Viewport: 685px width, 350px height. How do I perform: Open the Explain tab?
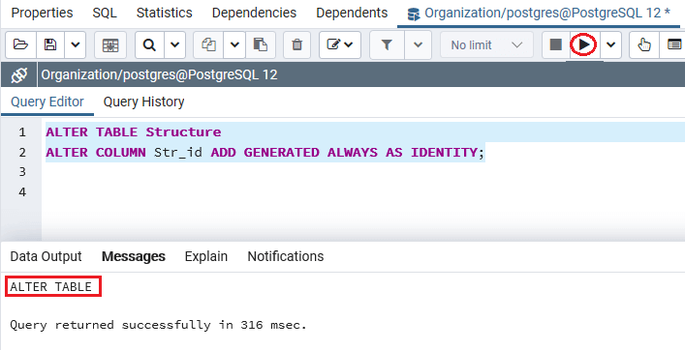[205, 256]
